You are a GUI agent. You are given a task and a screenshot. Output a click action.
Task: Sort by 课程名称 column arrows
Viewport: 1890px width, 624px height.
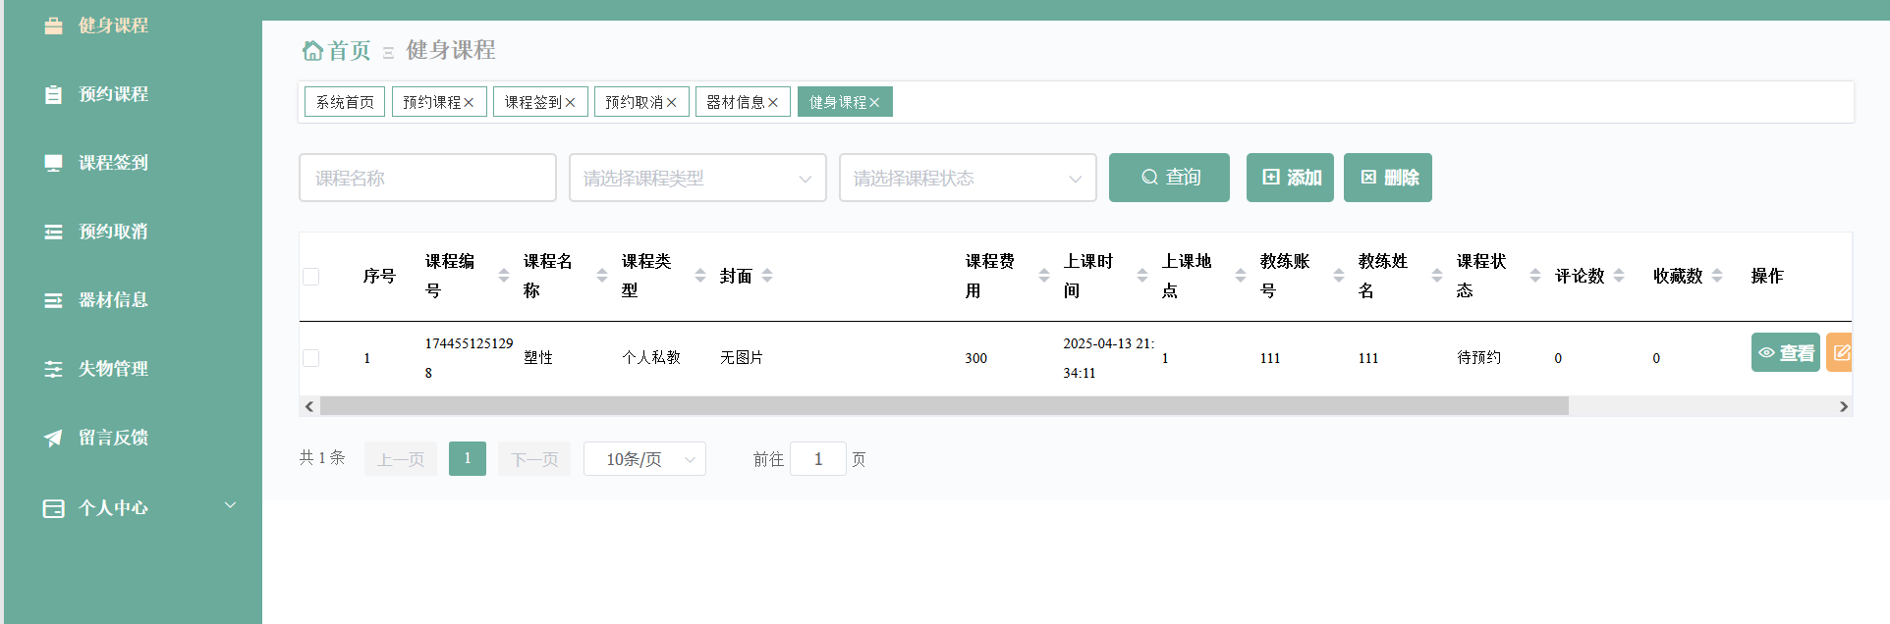(x=602, y=276)
